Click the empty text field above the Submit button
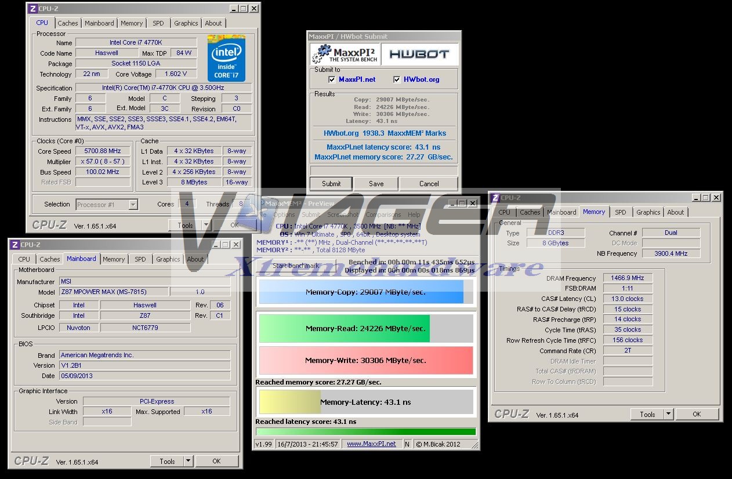This screenshot has height=479, width=732. (384, 170)
